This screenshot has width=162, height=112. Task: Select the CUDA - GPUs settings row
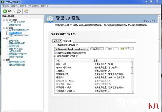(x=93, y=64)
